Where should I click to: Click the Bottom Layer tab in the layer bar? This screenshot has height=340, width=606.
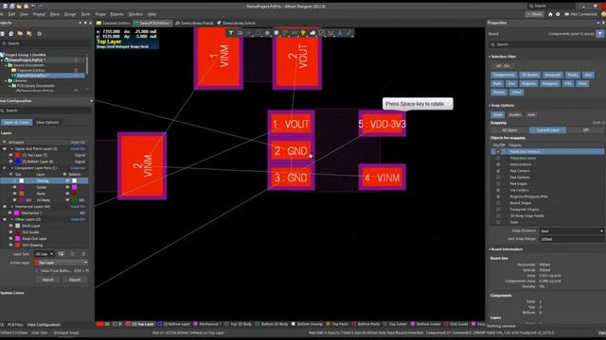coord(175,324)
